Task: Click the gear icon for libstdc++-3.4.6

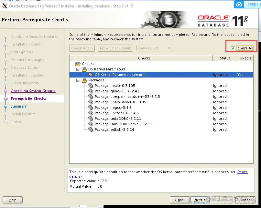Action: pos(91,113)
